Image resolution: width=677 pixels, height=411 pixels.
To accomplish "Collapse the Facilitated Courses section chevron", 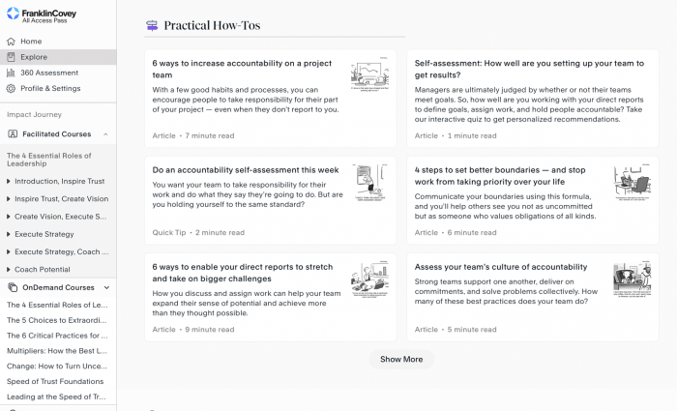I will click(105, 134).
